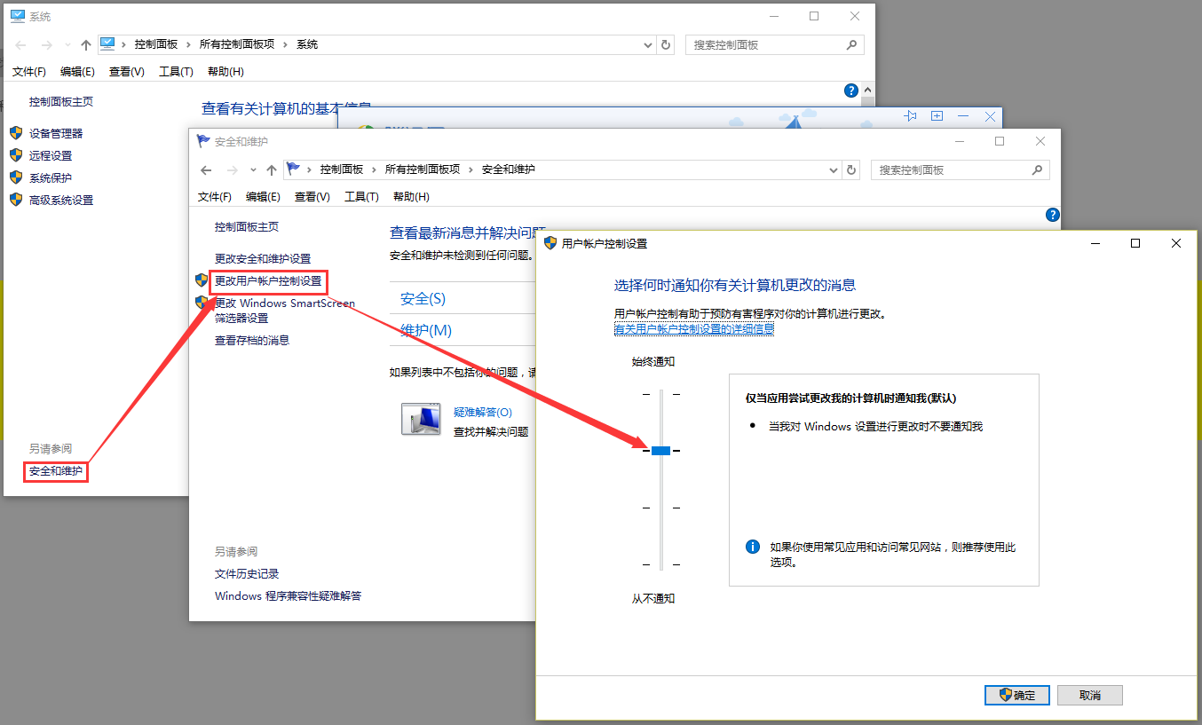This screenshot has height=725, width=1202.
Task: Expand 所有控制面板项 breadcrumb chevron in Security and Maintenance
Action: click(x=471, y=169)
